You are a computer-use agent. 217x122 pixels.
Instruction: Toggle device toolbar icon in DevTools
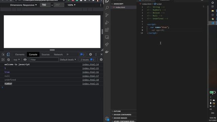tap(8, 55)
